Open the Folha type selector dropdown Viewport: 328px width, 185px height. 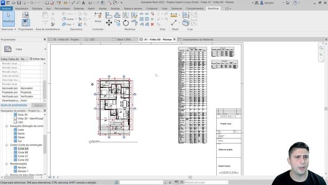45,49
